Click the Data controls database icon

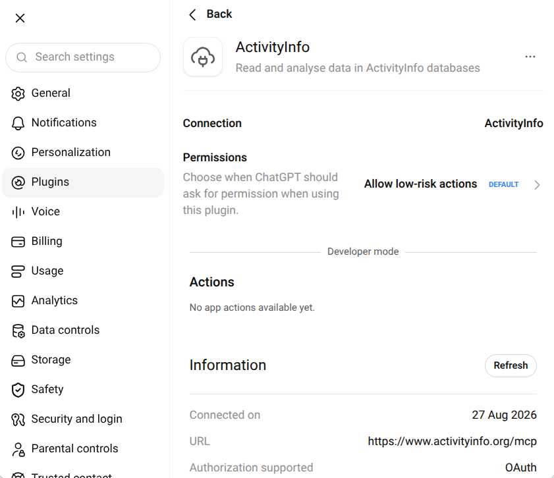click(18, 331)
